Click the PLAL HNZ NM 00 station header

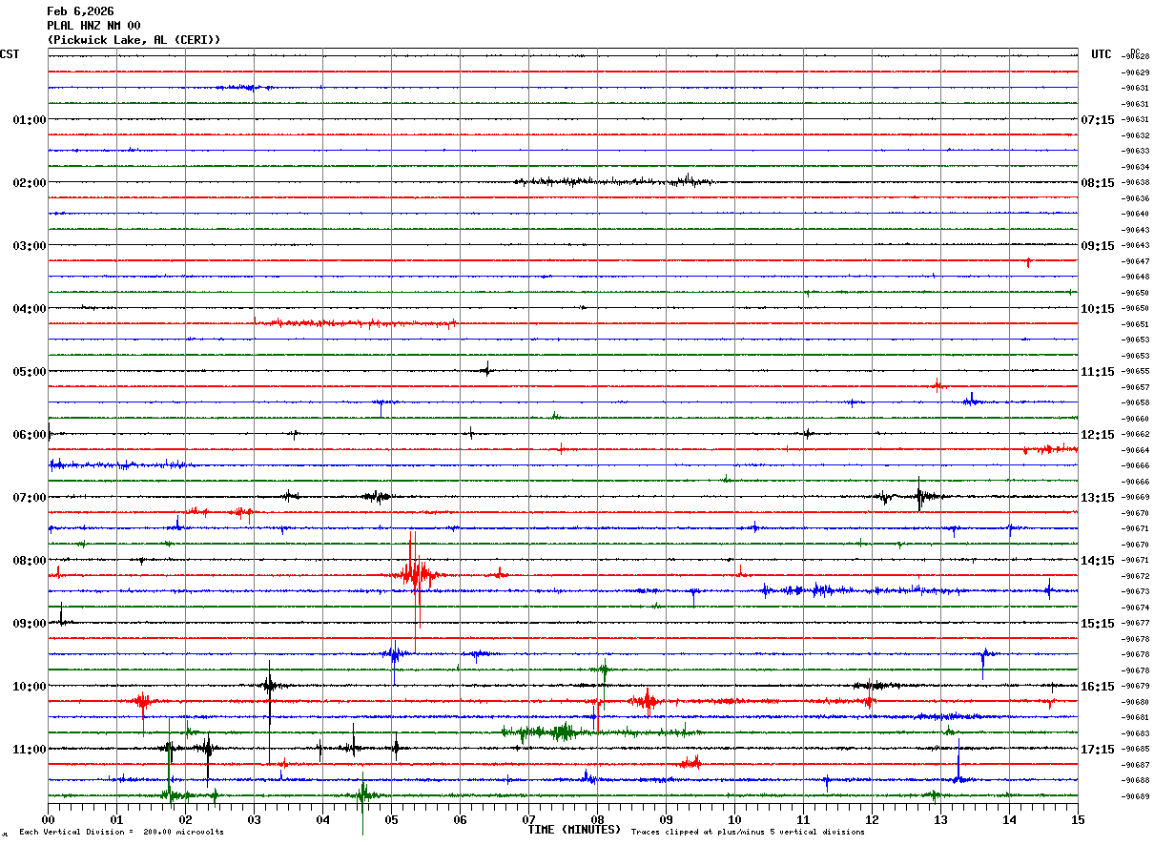(x=93, y=26)
